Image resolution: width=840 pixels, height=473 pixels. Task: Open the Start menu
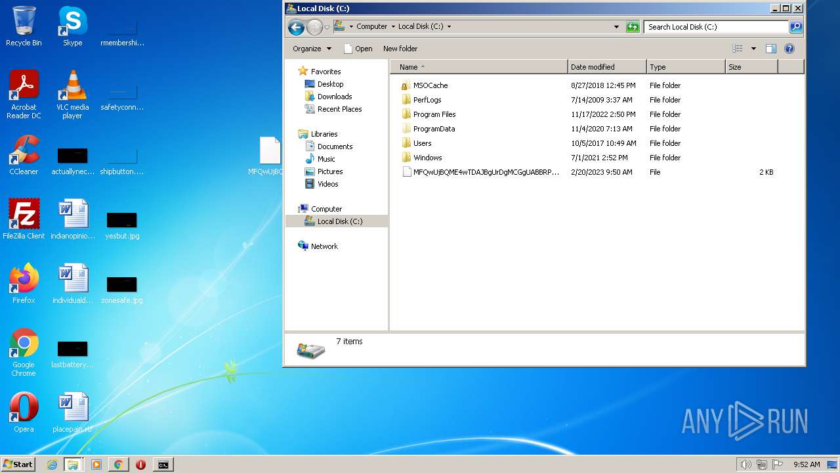pyautogui.click(x=18, y=464)
